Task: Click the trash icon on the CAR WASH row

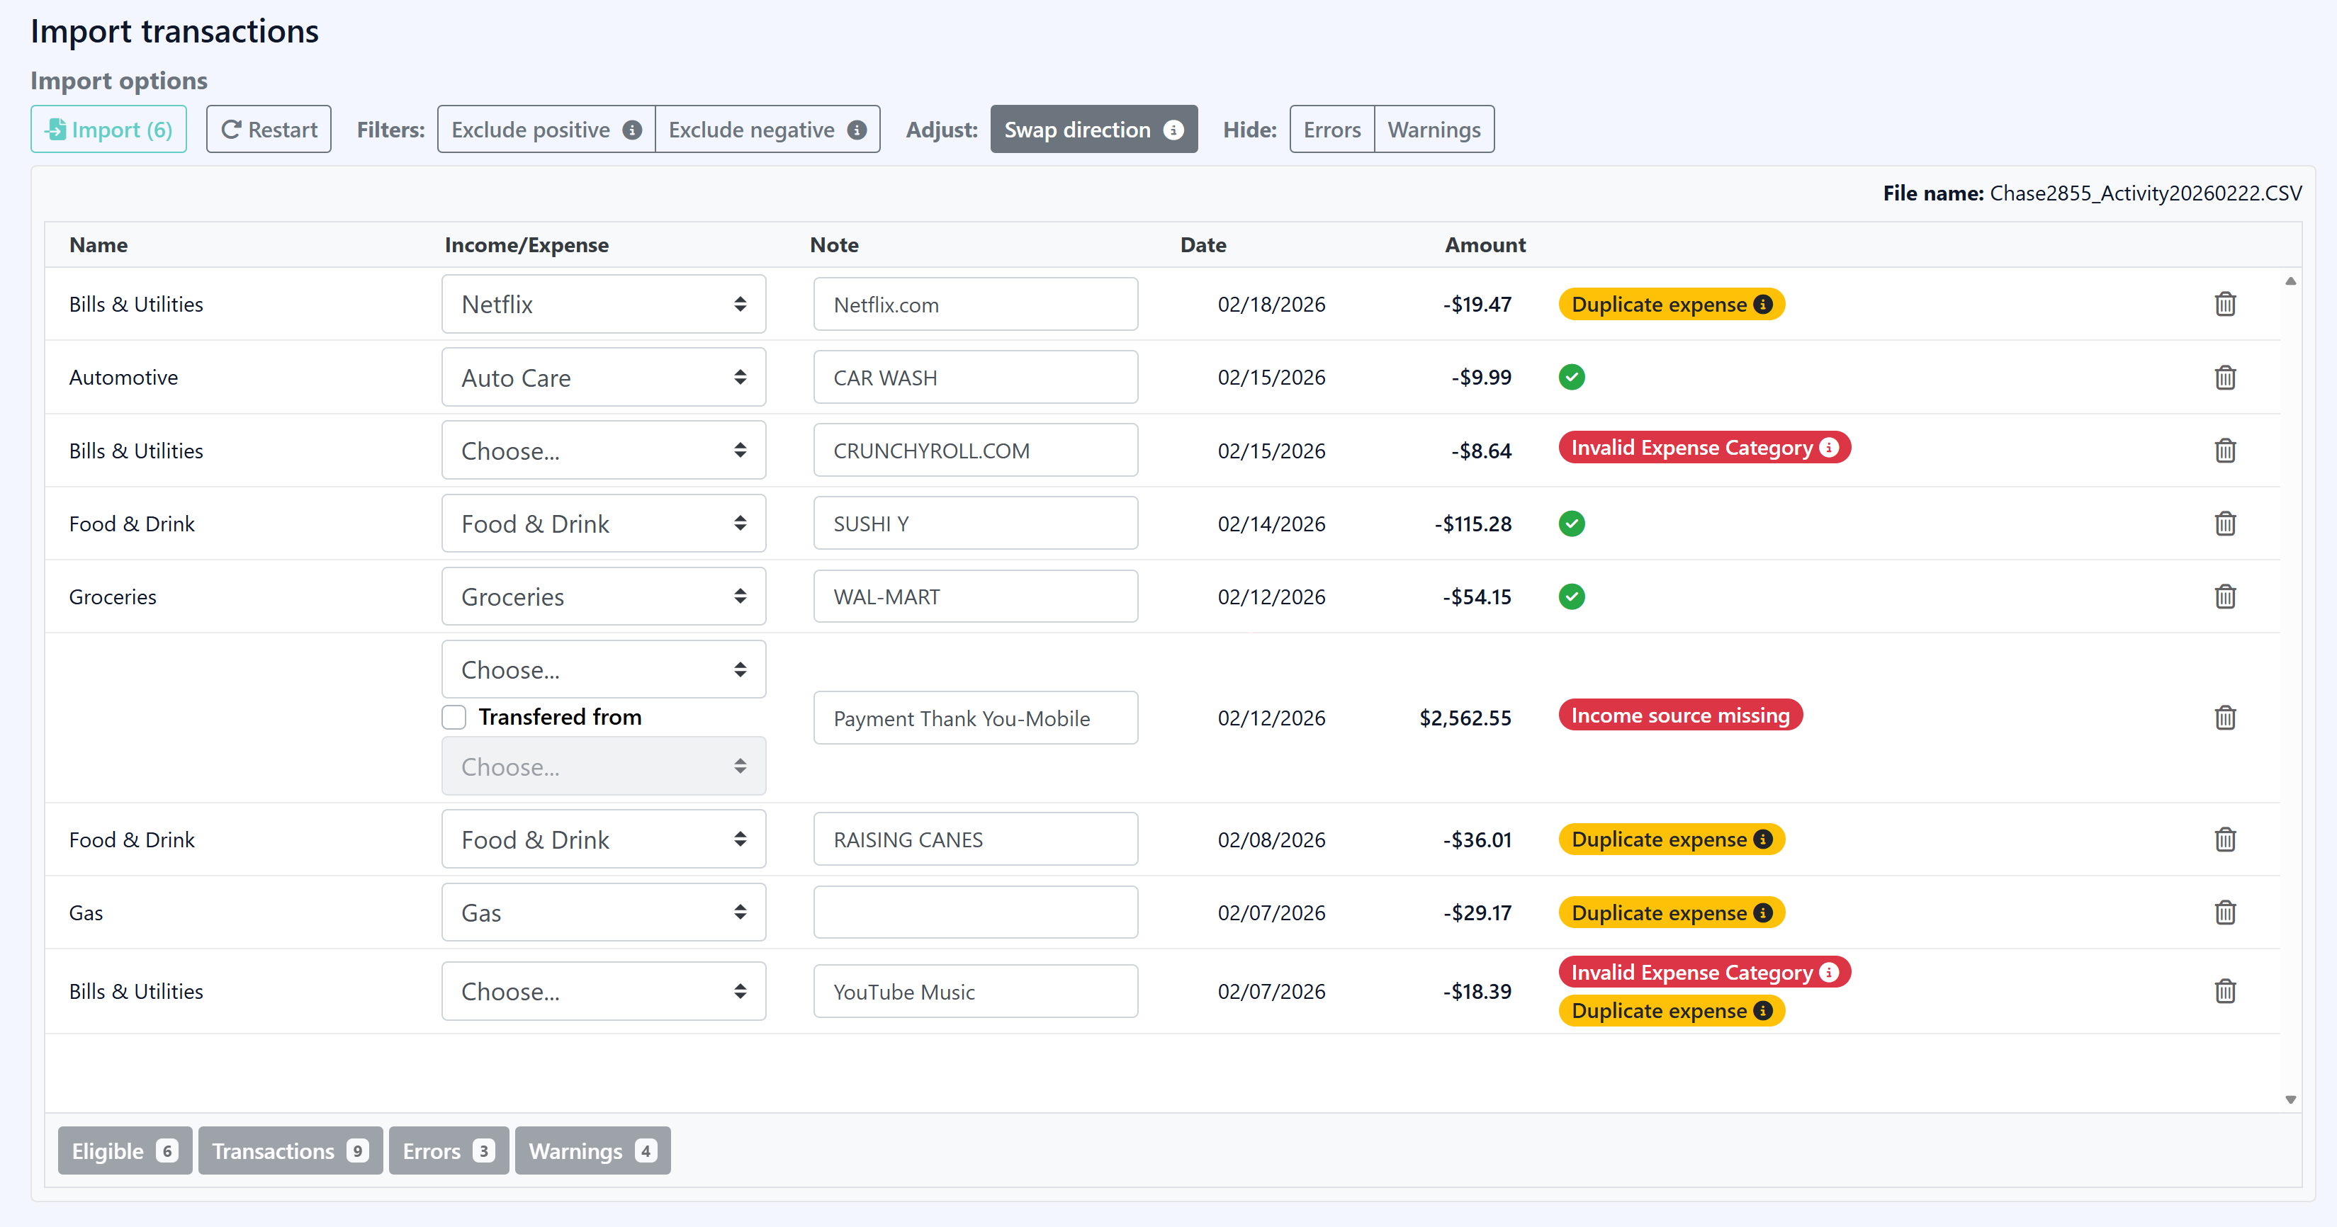Action: pos(2224,378)
